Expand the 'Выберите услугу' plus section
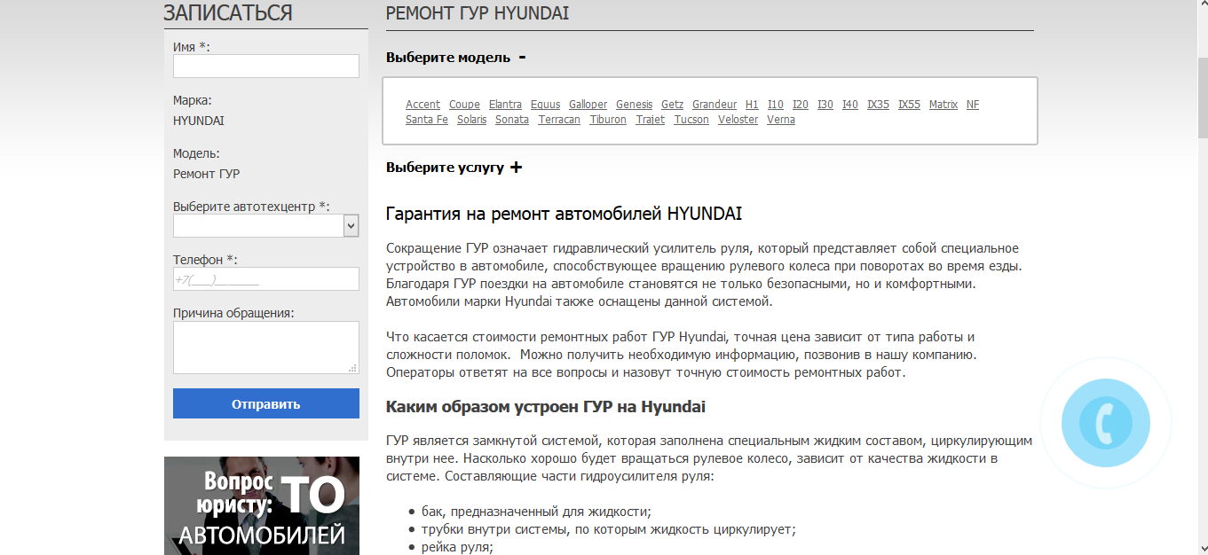This screenshot has width=1208, height=555. (516, 168)
